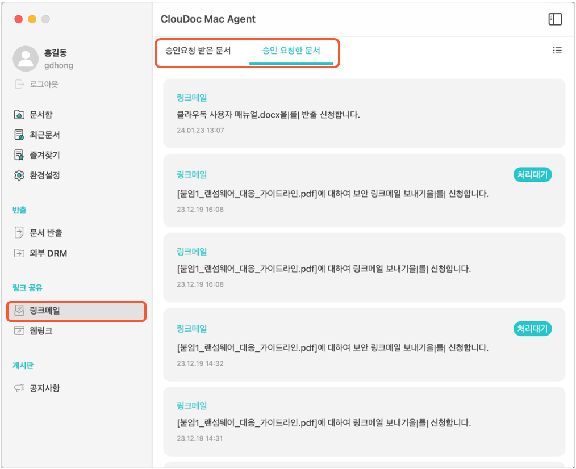576x469 pixels.
Task: Click the CLouDoc Mac Agent title
Action: [x=208, y=19]
